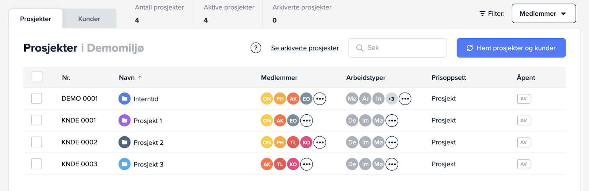Open the Se arkiverte prosjekter link

(x=305, y=48)
